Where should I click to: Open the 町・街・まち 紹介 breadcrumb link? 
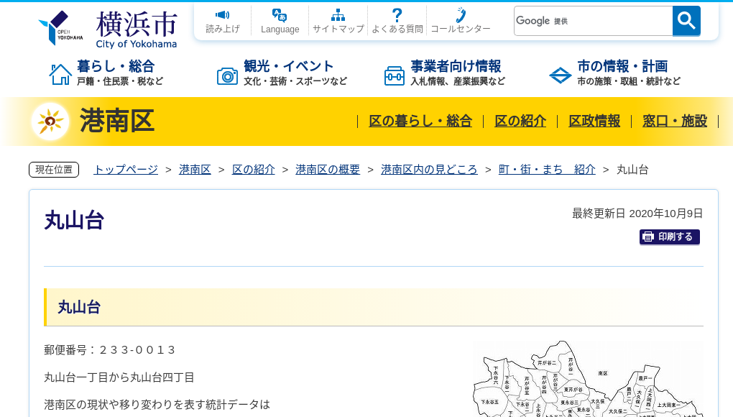[546, 170]
